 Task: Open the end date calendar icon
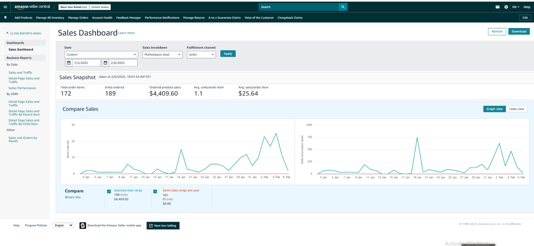coord(105,63)
